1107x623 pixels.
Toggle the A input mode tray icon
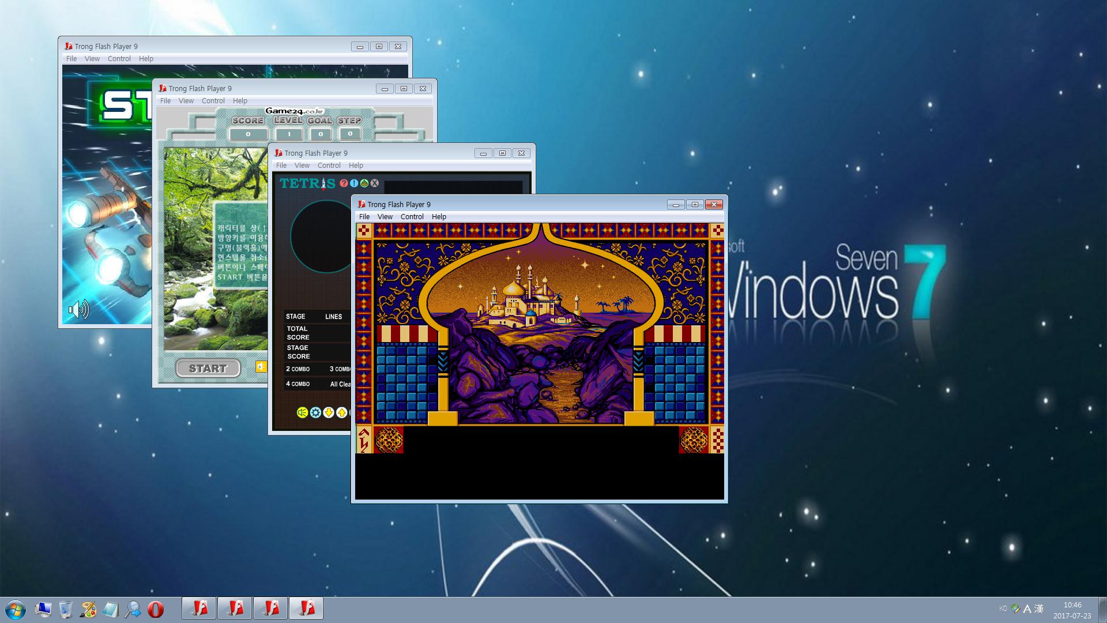coord(1027,609)
